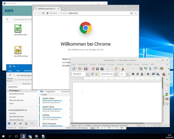The height and width of the screenshot is (139, 174).
Task: Toggle Bold formatting in Writer
Action: point(133,74)
